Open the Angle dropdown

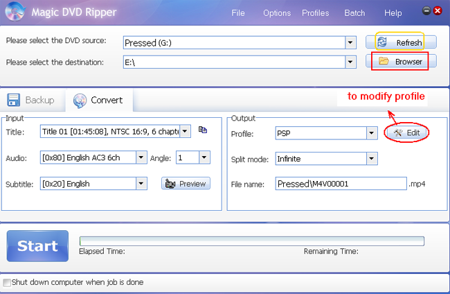click(x=204, y=157)
